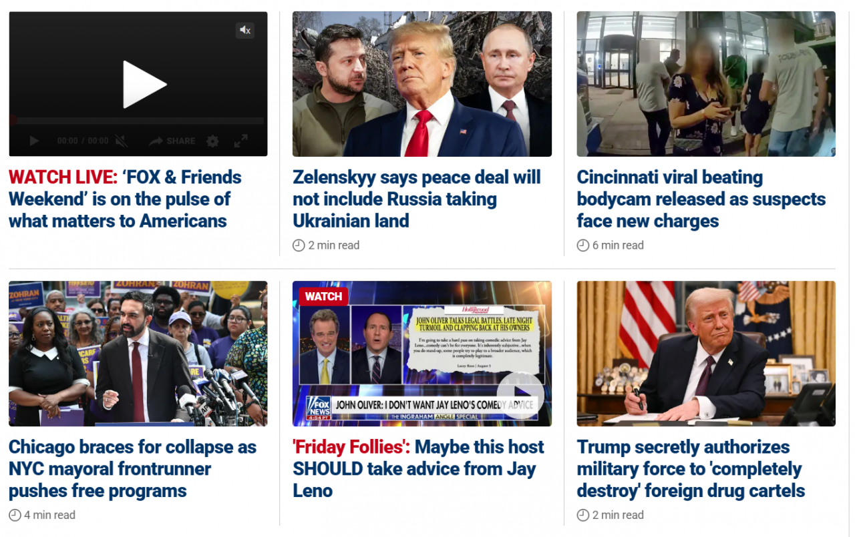
Task: Toggle the volume mute icon in control bar
Action: pyautogui.click(x=121, y=141)
